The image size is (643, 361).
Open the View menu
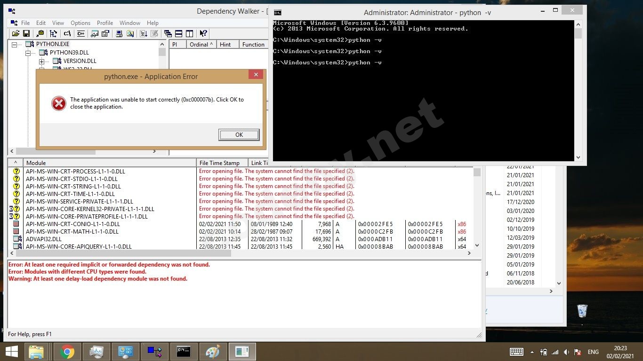[x=58, y=23]
